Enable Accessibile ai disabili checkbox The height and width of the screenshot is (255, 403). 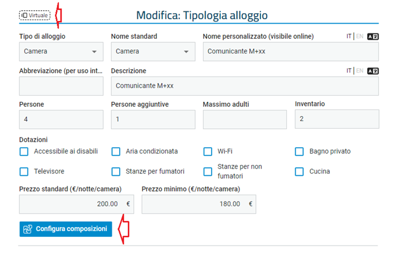click(24, 151)
